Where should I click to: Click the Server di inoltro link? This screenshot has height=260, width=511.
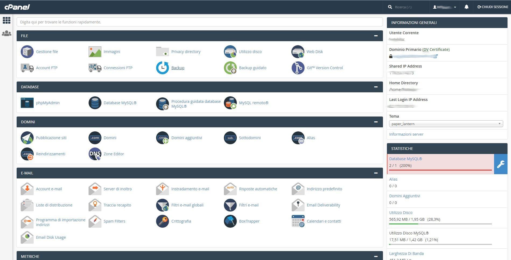pyautogui.click(x=118, y=189)
